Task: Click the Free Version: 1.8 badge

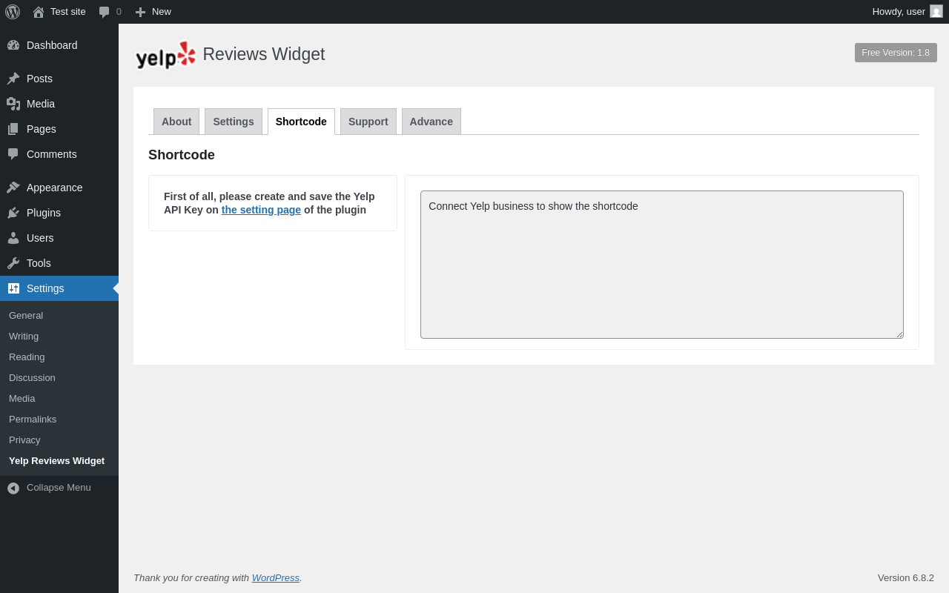Action: pos(896,53)
